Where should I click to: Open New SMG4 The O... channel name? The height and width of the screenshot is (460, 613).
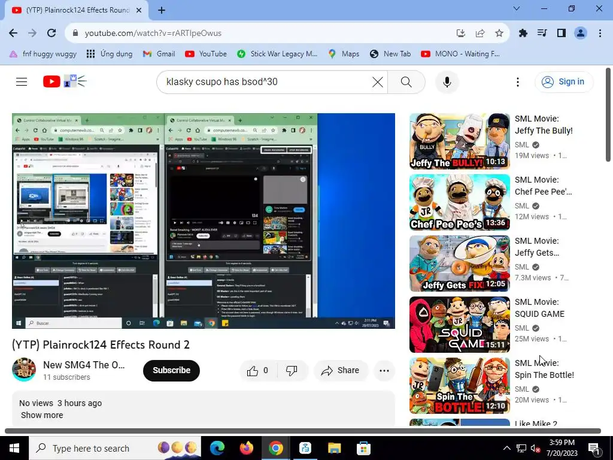tap(84, 365)
